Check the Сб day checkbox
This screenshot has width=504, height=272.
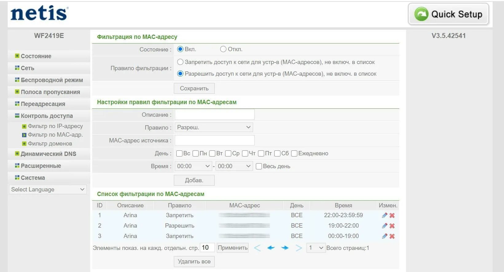point(277,153)
